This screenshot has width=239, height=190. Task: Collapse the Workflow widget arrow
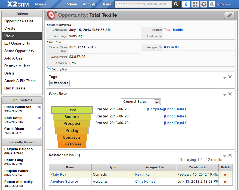point(224,95)
